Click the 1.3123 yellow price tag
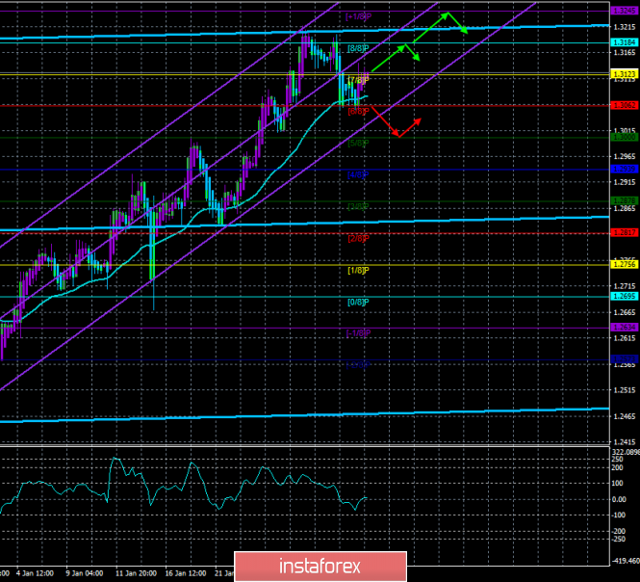This screenshot has width=640, height=582. (624, 74)
